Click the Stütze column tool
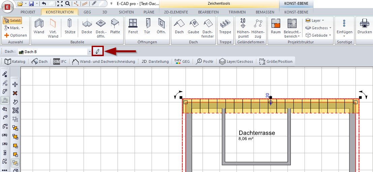Viewport: 373px width, 172px height. 70,26
